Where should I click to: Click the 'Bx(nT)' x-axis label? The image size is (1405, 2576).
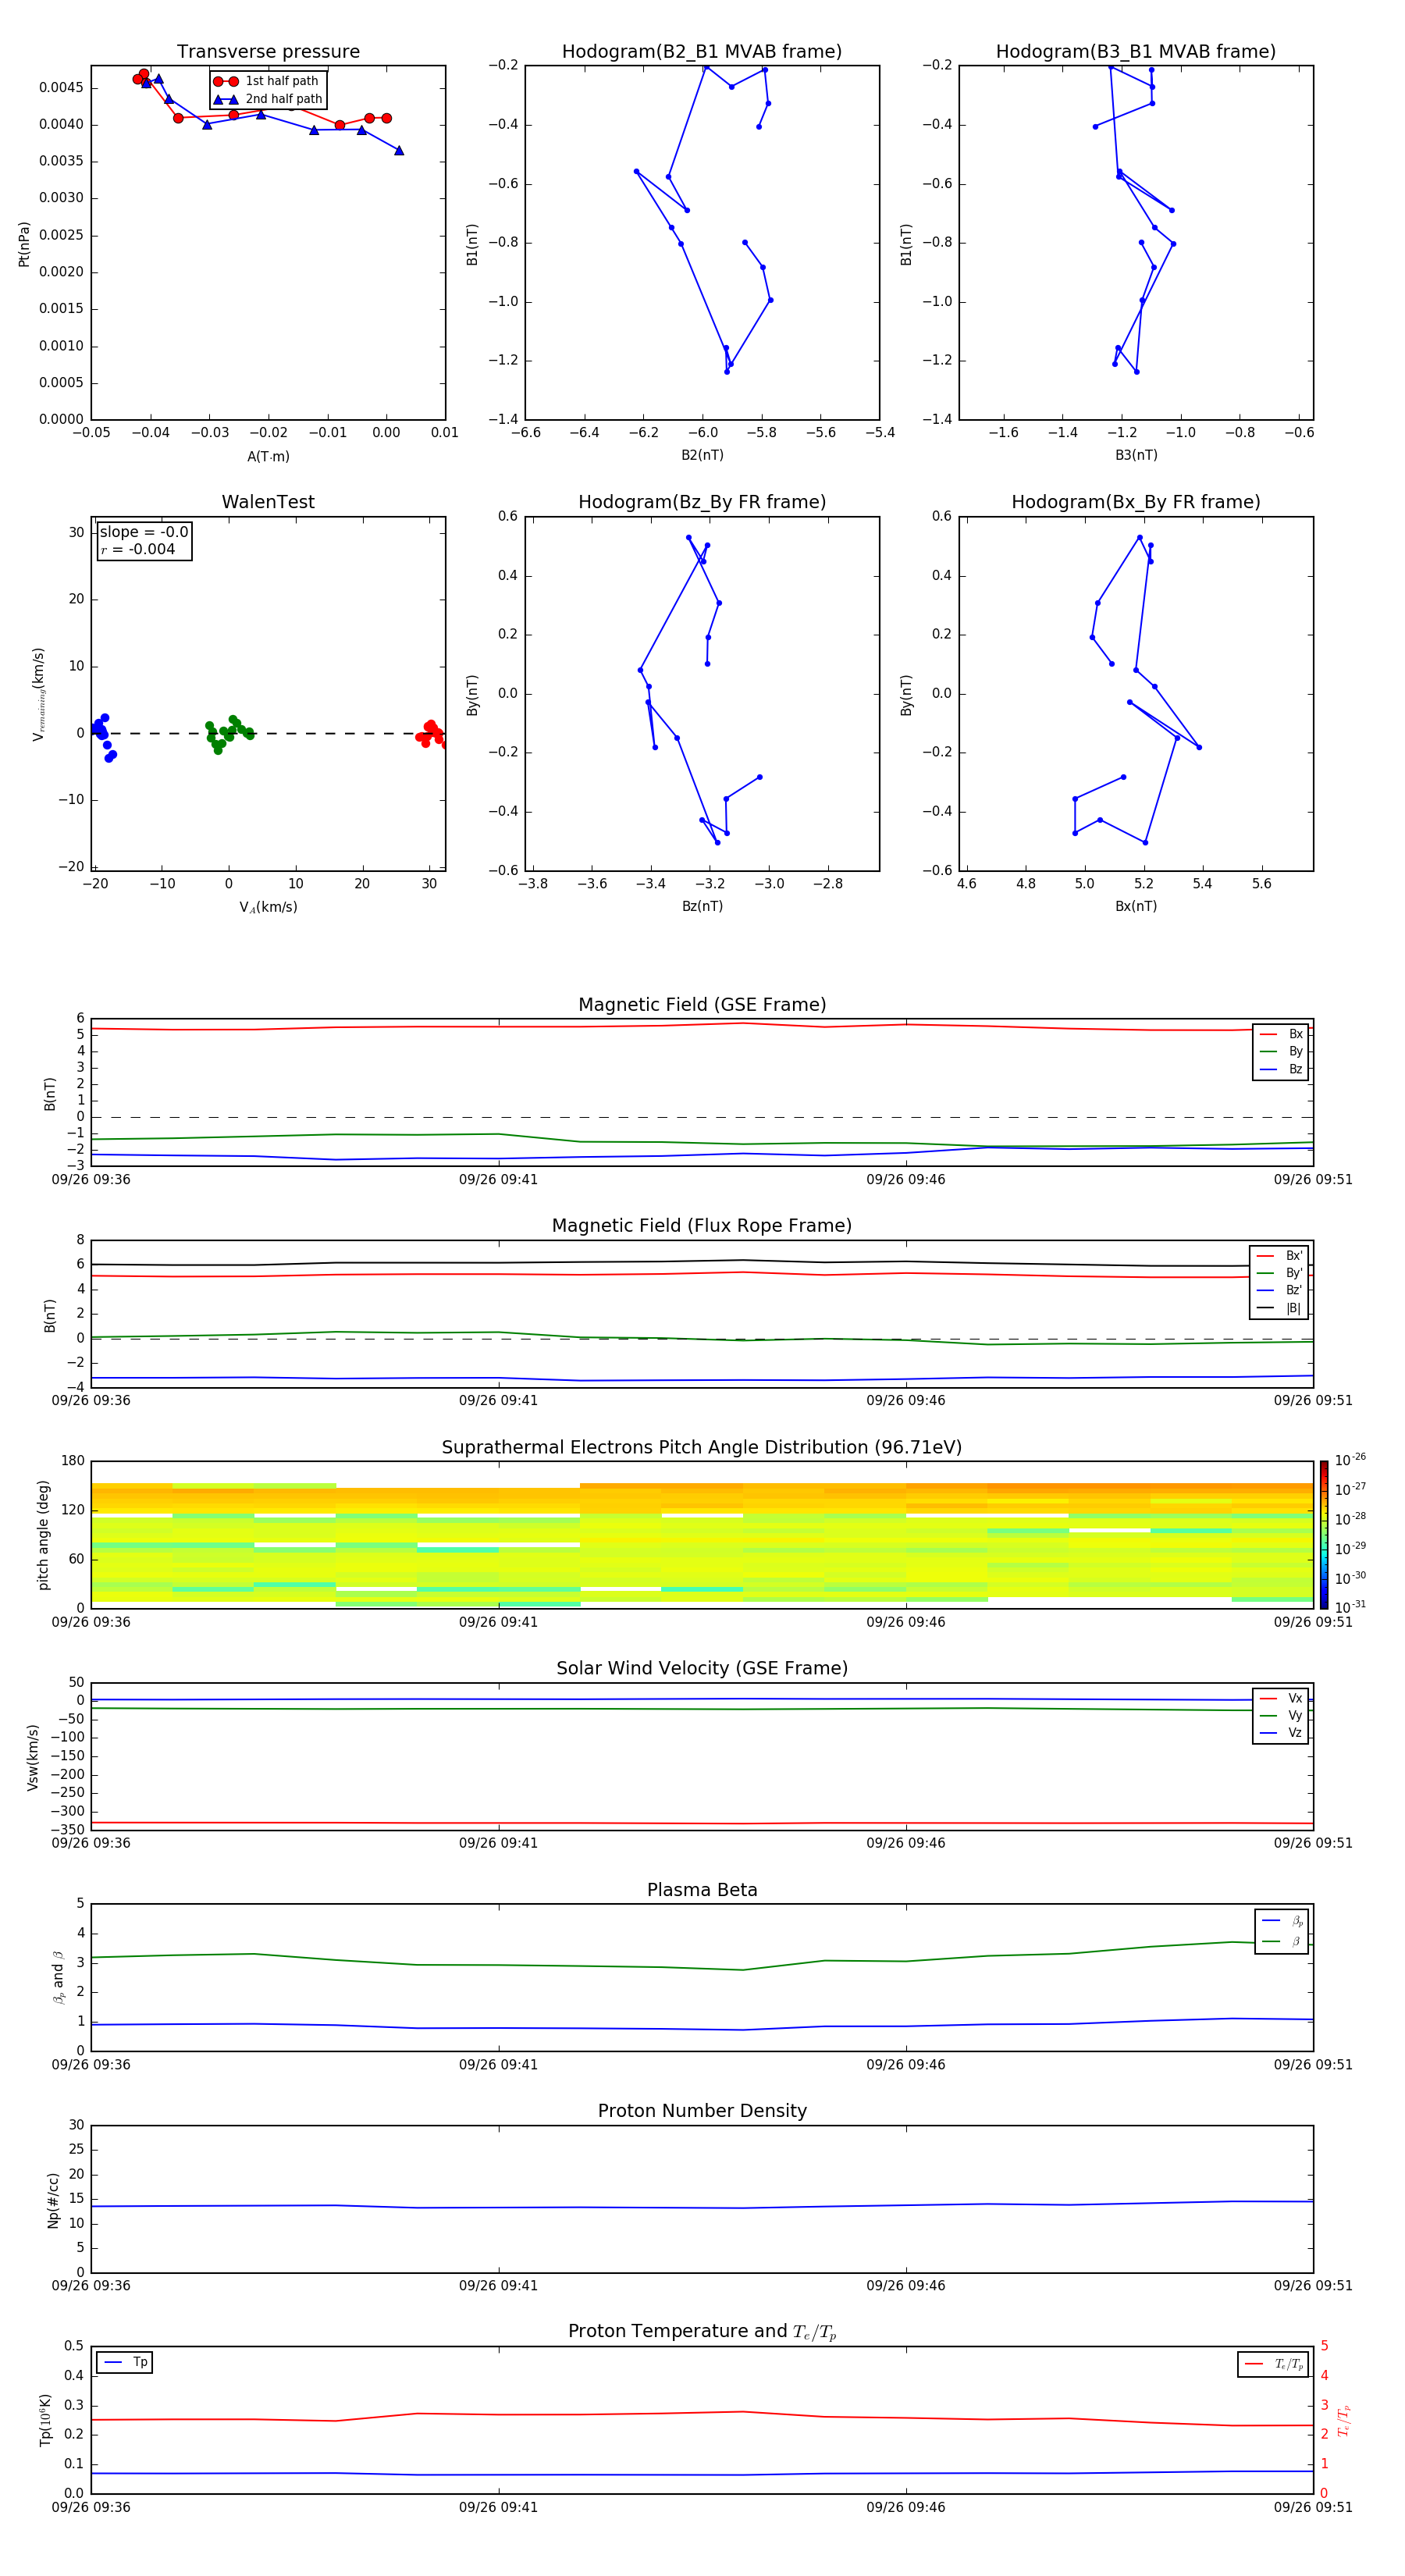1136,906
